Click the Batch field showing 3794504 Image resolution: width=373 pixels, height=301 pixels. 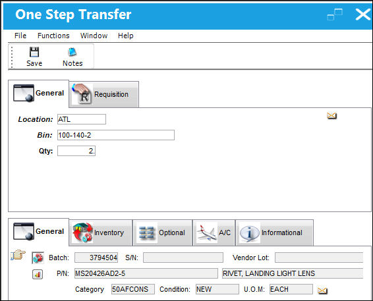coord(96,258)
